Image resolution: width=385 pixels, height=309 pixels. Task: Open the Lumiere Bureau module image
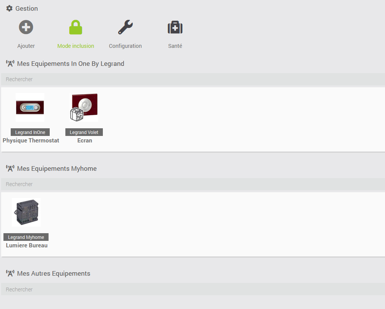26,213
